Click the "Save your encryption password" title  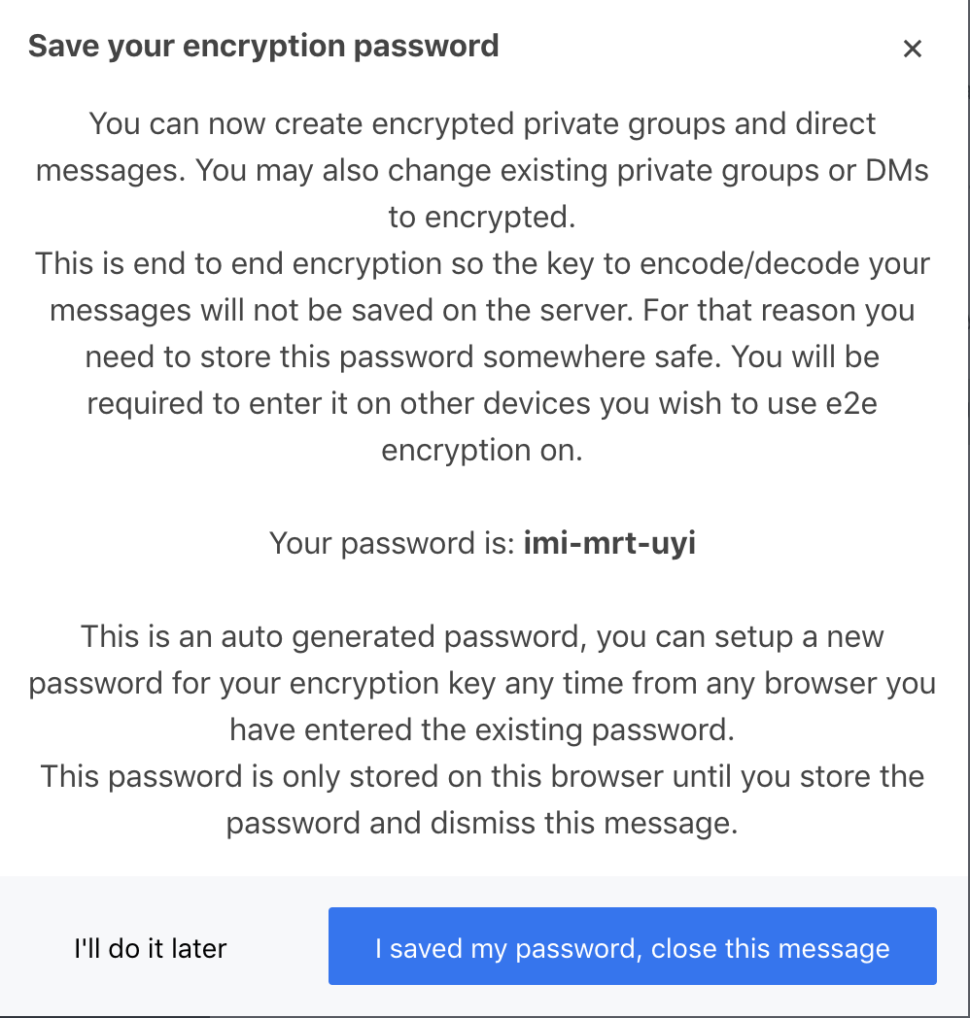pyautogui.click(x=263, y=47)
